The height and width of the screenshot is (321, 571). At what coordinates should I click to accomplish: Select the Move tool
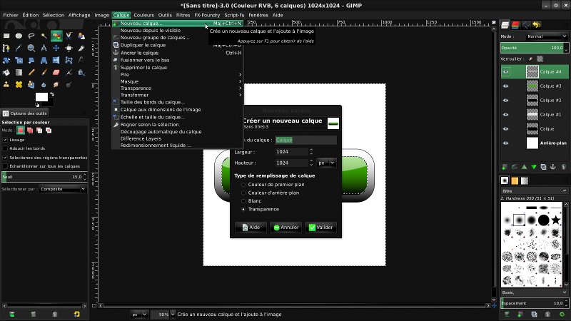[x=56, y=48]
